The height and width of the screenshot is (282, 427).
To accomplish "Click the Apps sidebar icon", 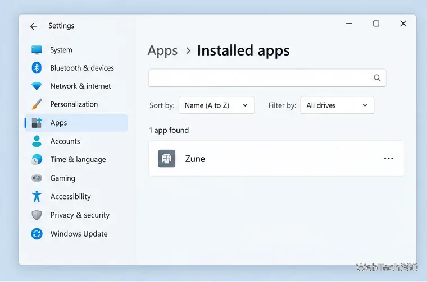I will pos(37,123).
